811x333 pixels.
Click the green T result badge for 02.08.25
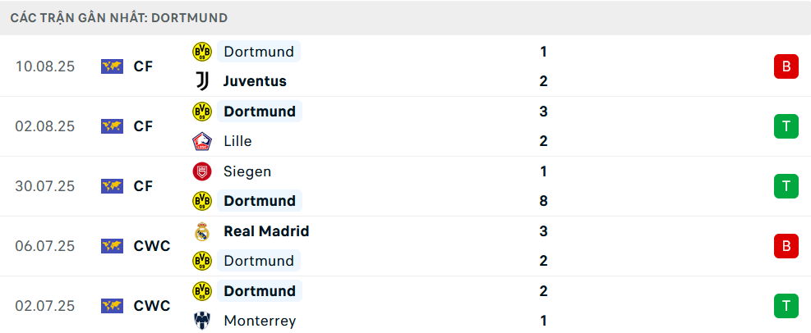coord(786,126)
